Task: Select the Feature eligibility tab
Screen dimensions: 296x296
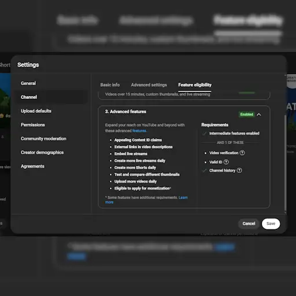Action: pyautogui.click(x=195, y=85)
